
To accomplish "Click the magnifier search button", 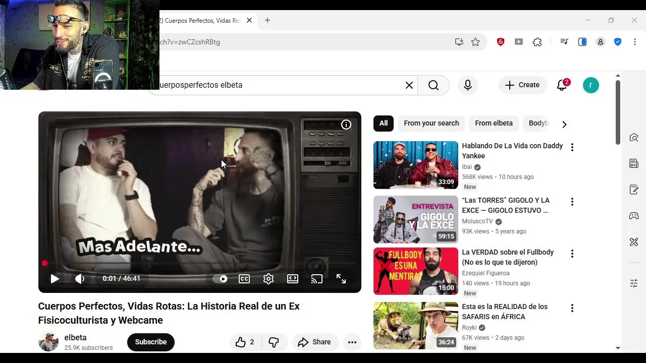I will [x=434, y=85].
